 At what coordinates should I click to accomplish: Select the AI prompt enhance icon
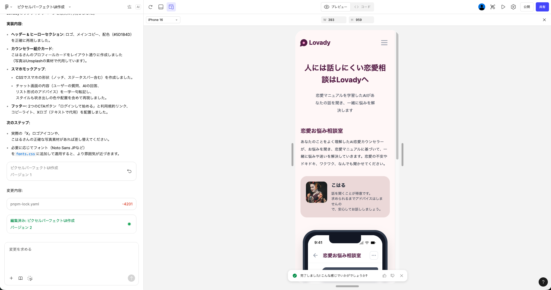pos(30,278)
